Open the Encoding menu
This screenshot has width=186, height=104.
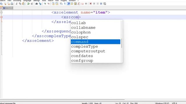[17, 1]
